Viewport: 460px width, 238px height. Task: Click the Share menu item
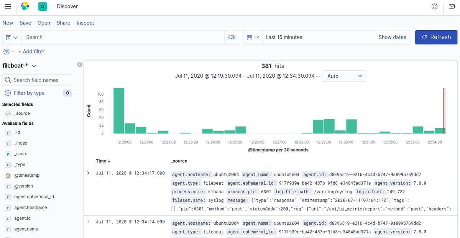63,23
